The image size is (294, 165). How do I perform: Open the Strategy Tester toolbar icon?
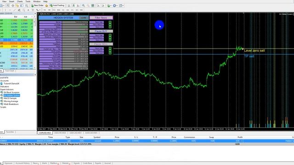click(x=27, y=5)
